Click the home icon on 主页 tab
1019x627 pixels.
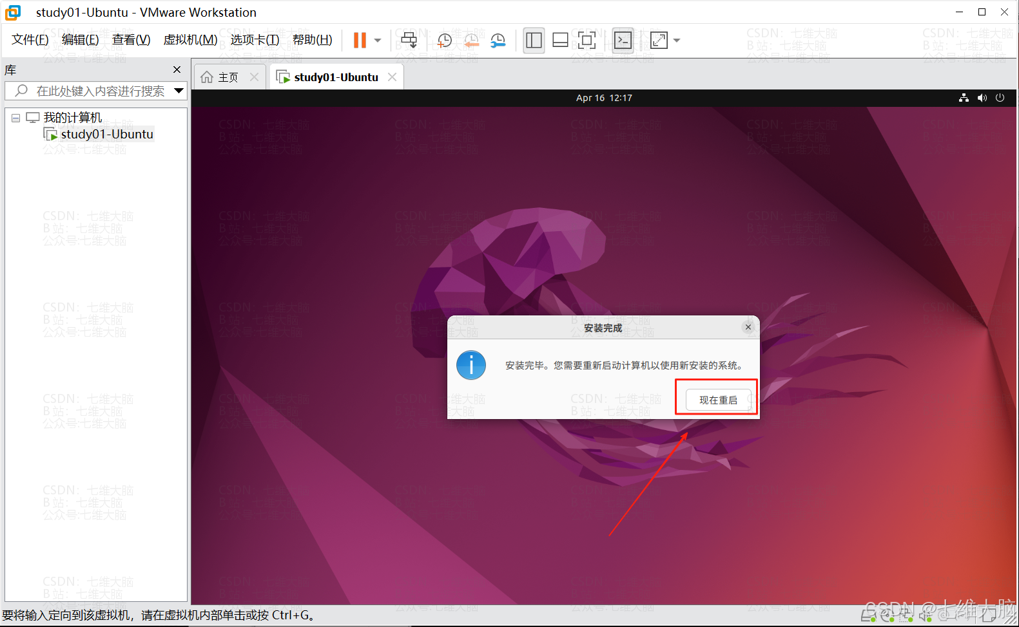(207, 77)
